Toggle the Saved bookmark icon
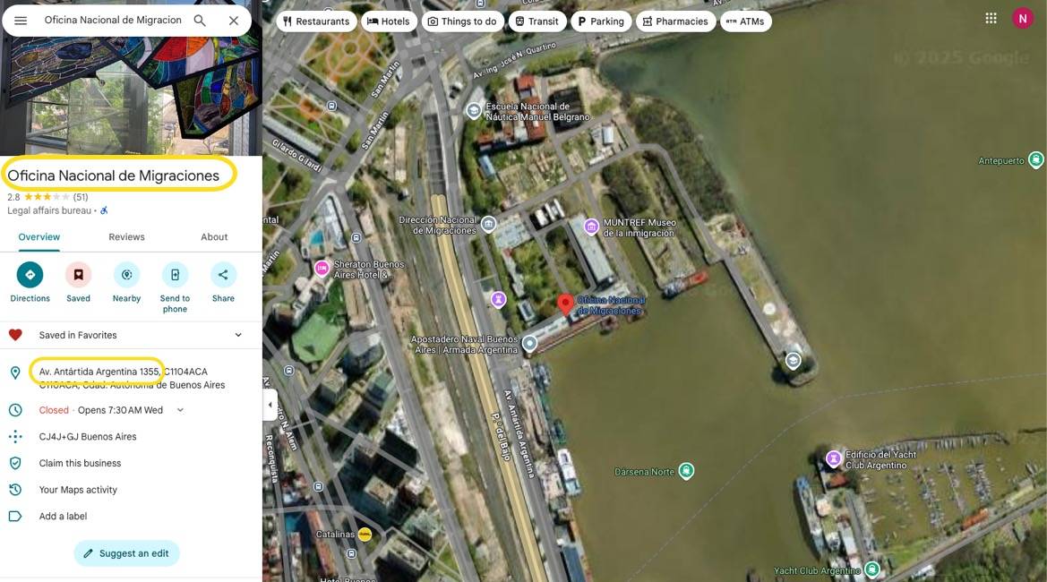 click(x=78, y=275)
